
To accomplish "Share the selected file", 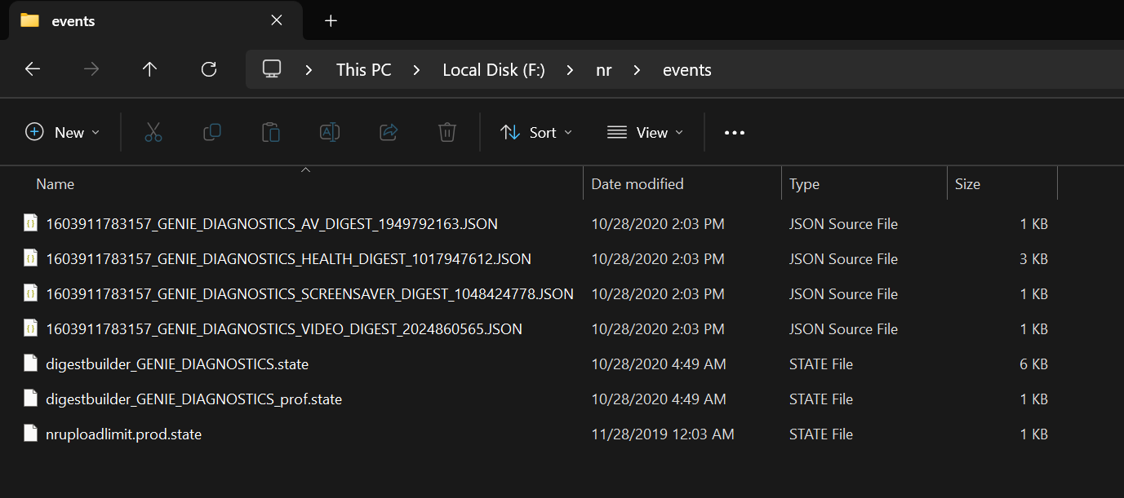I will pos(388,132).
